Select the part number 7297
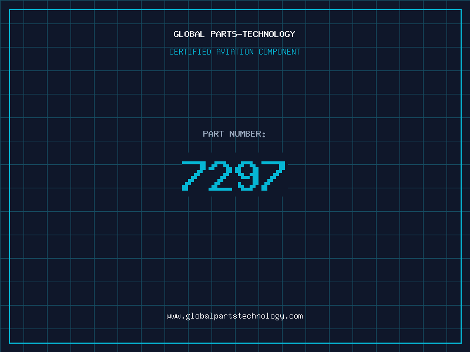Screen dimensions: 470x352 click(x=233, y=175)
